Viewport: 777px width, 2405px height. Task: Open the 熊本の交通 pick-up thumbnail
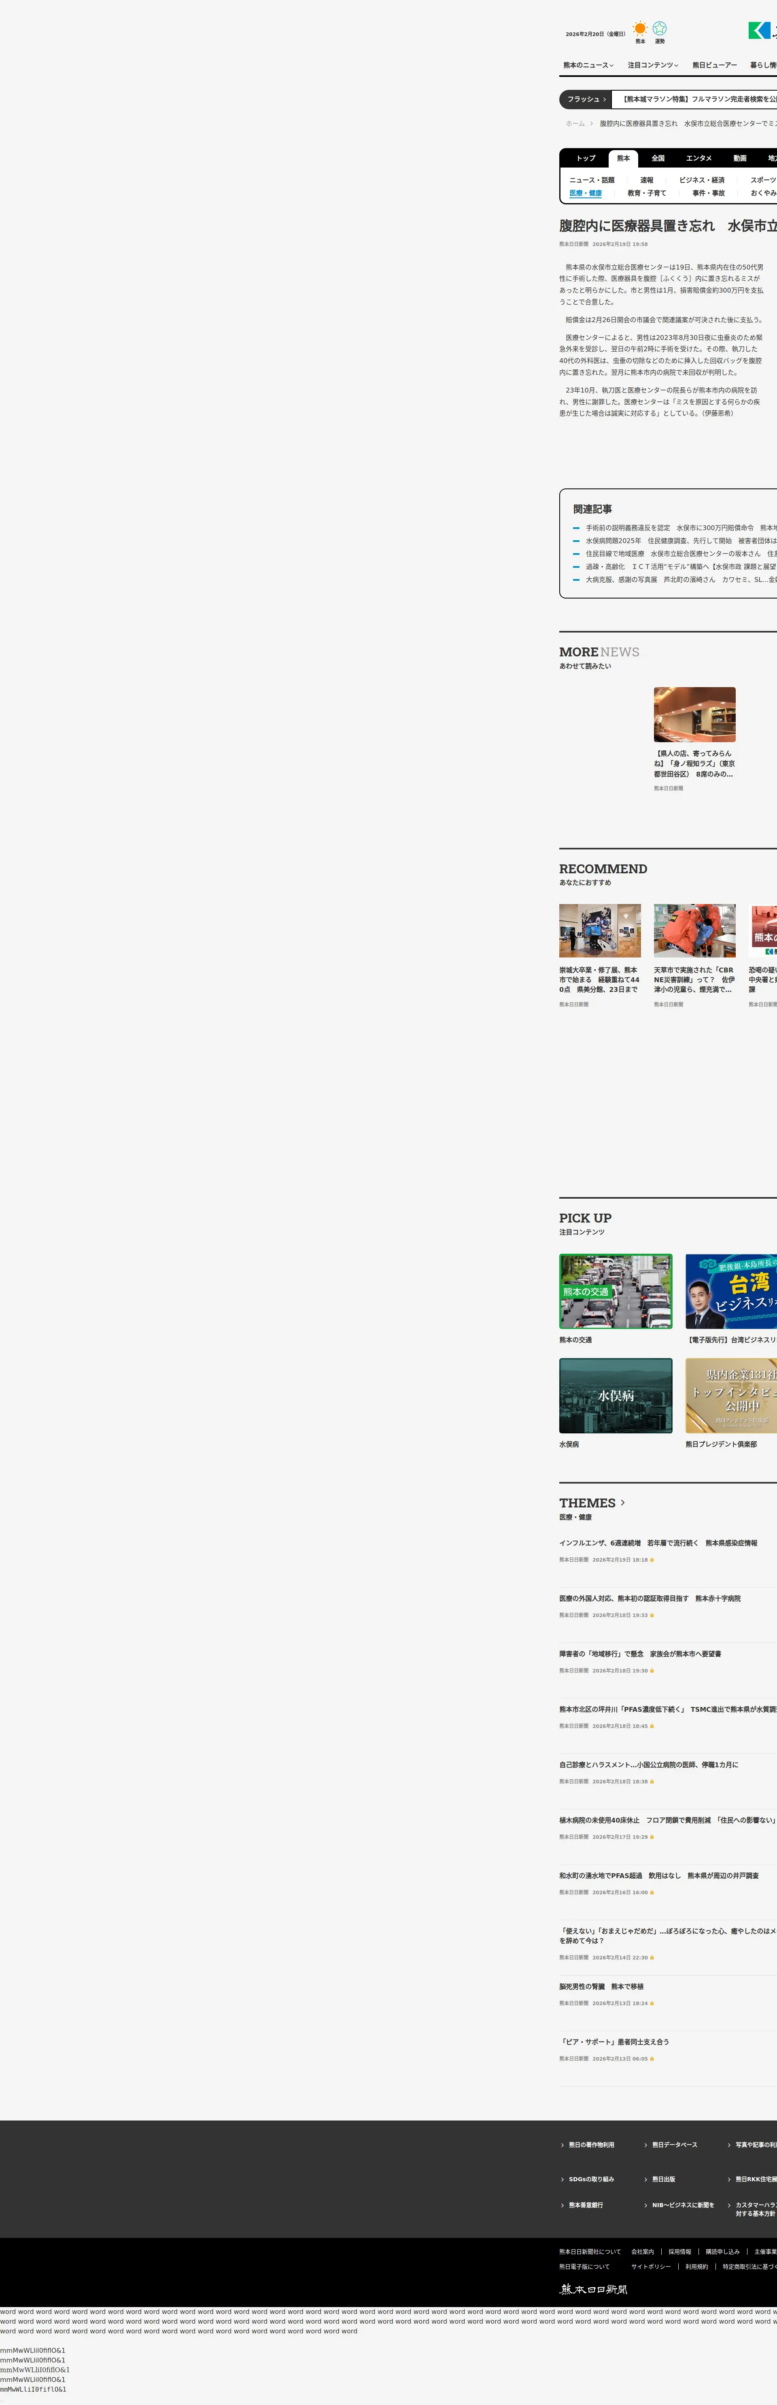[x=616, y=1291]
